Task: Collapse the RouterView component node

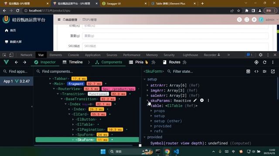Action: click(54, 89)
